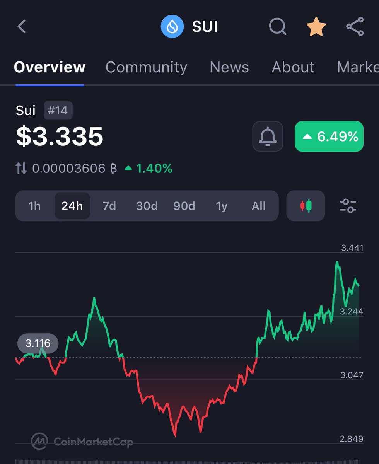Screen dimensions: 379x464
Task: Tap the 0.00003606 BTC price text
Action: click(74, 169)
